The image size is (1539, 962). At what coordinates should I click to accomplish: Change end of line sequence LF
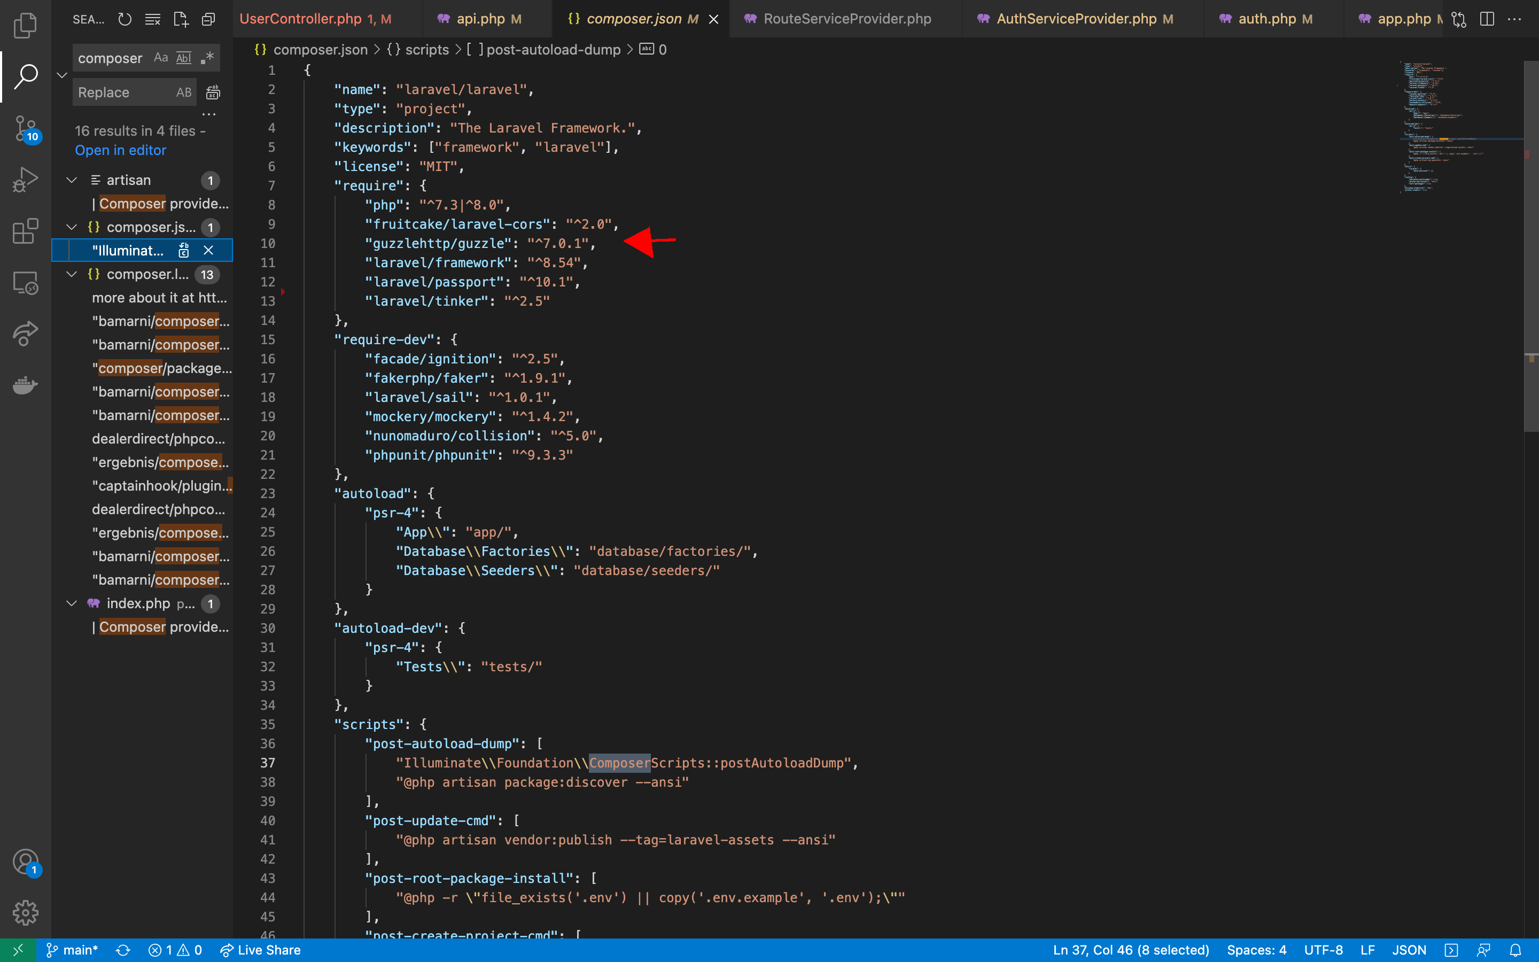pyautogui.click(x=1367, y=950)
